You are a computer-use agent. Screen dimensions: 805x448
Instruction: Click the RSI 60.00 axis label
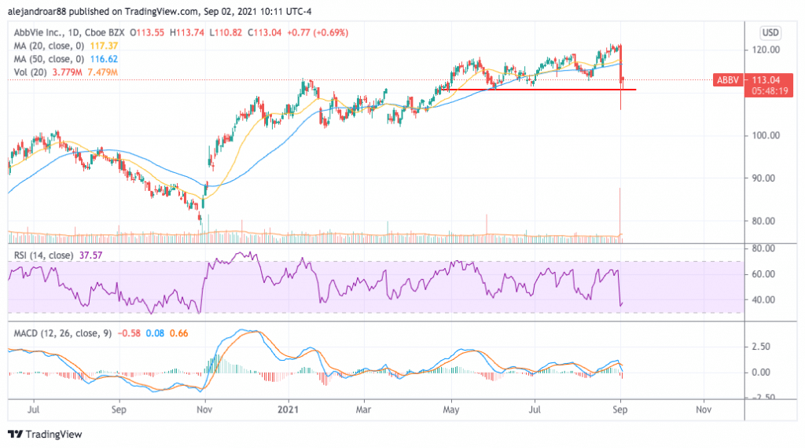tap(763, 274)
